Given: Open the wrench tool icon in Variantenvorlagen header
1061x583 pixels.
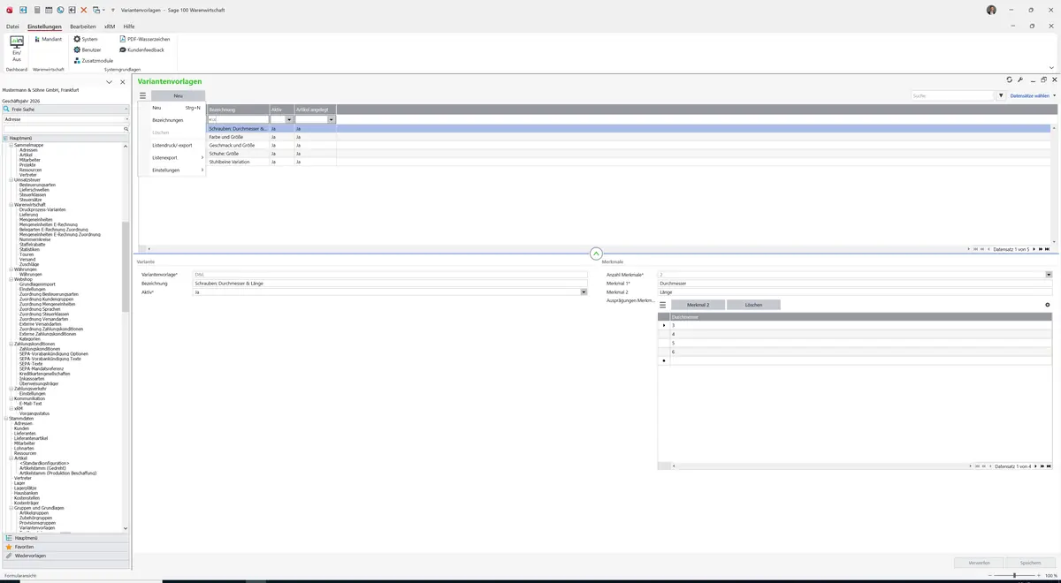Looking at the screenshot, I should point(1020,79).
